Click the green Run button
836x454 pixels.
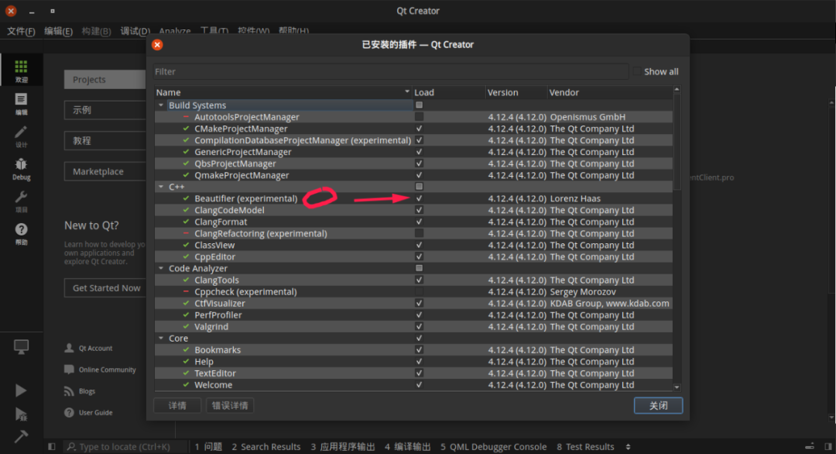(x=21, y=390)
